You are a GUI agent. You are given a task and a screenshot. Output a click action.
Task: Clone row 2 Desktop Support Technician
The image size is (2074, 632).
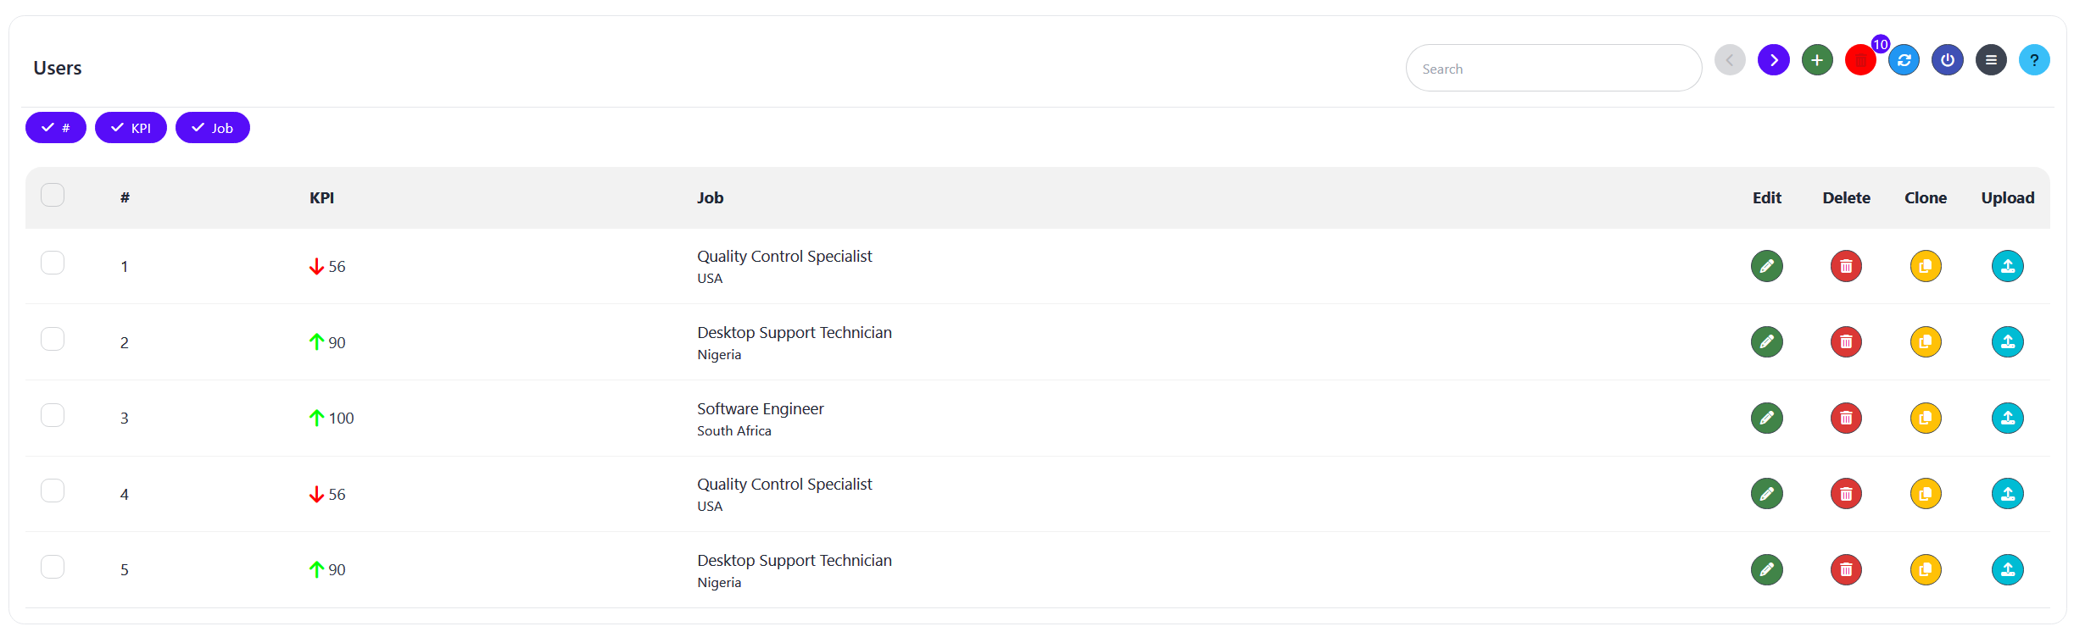[x=1925, y=342]
